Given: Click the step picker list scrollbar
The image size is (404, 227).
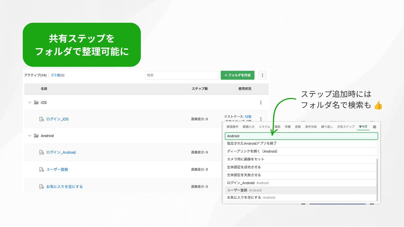Looking at the screenshot, I should [377, 180].
